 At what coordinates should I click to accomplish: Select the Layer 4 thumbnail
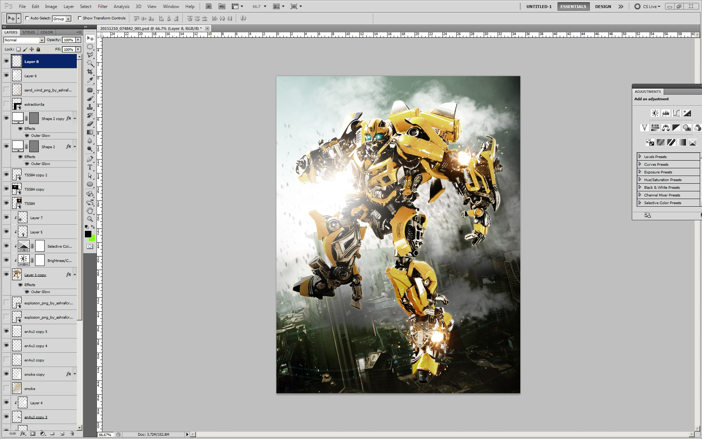[23, 402]
